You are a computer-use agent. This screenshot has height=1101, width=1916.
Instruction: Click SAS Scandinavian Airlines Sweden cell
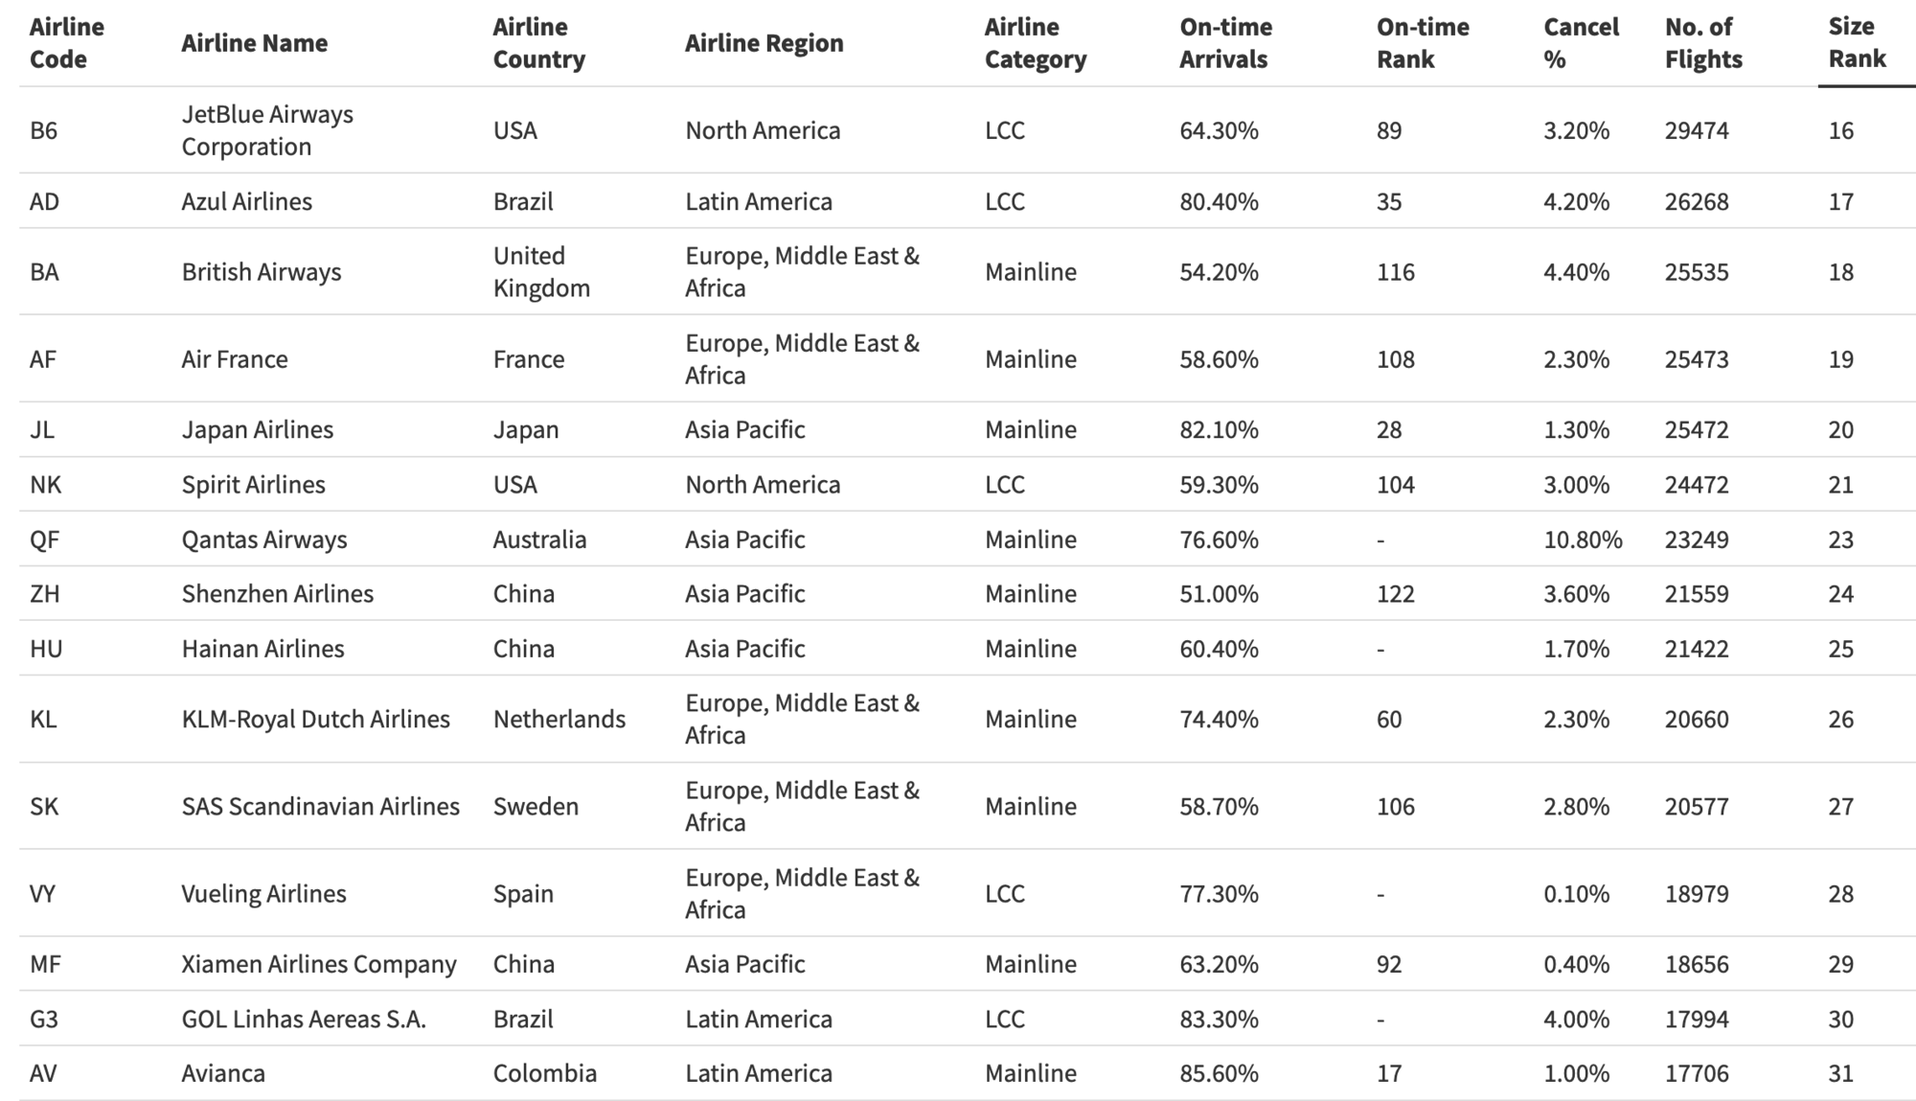(536, 807)
